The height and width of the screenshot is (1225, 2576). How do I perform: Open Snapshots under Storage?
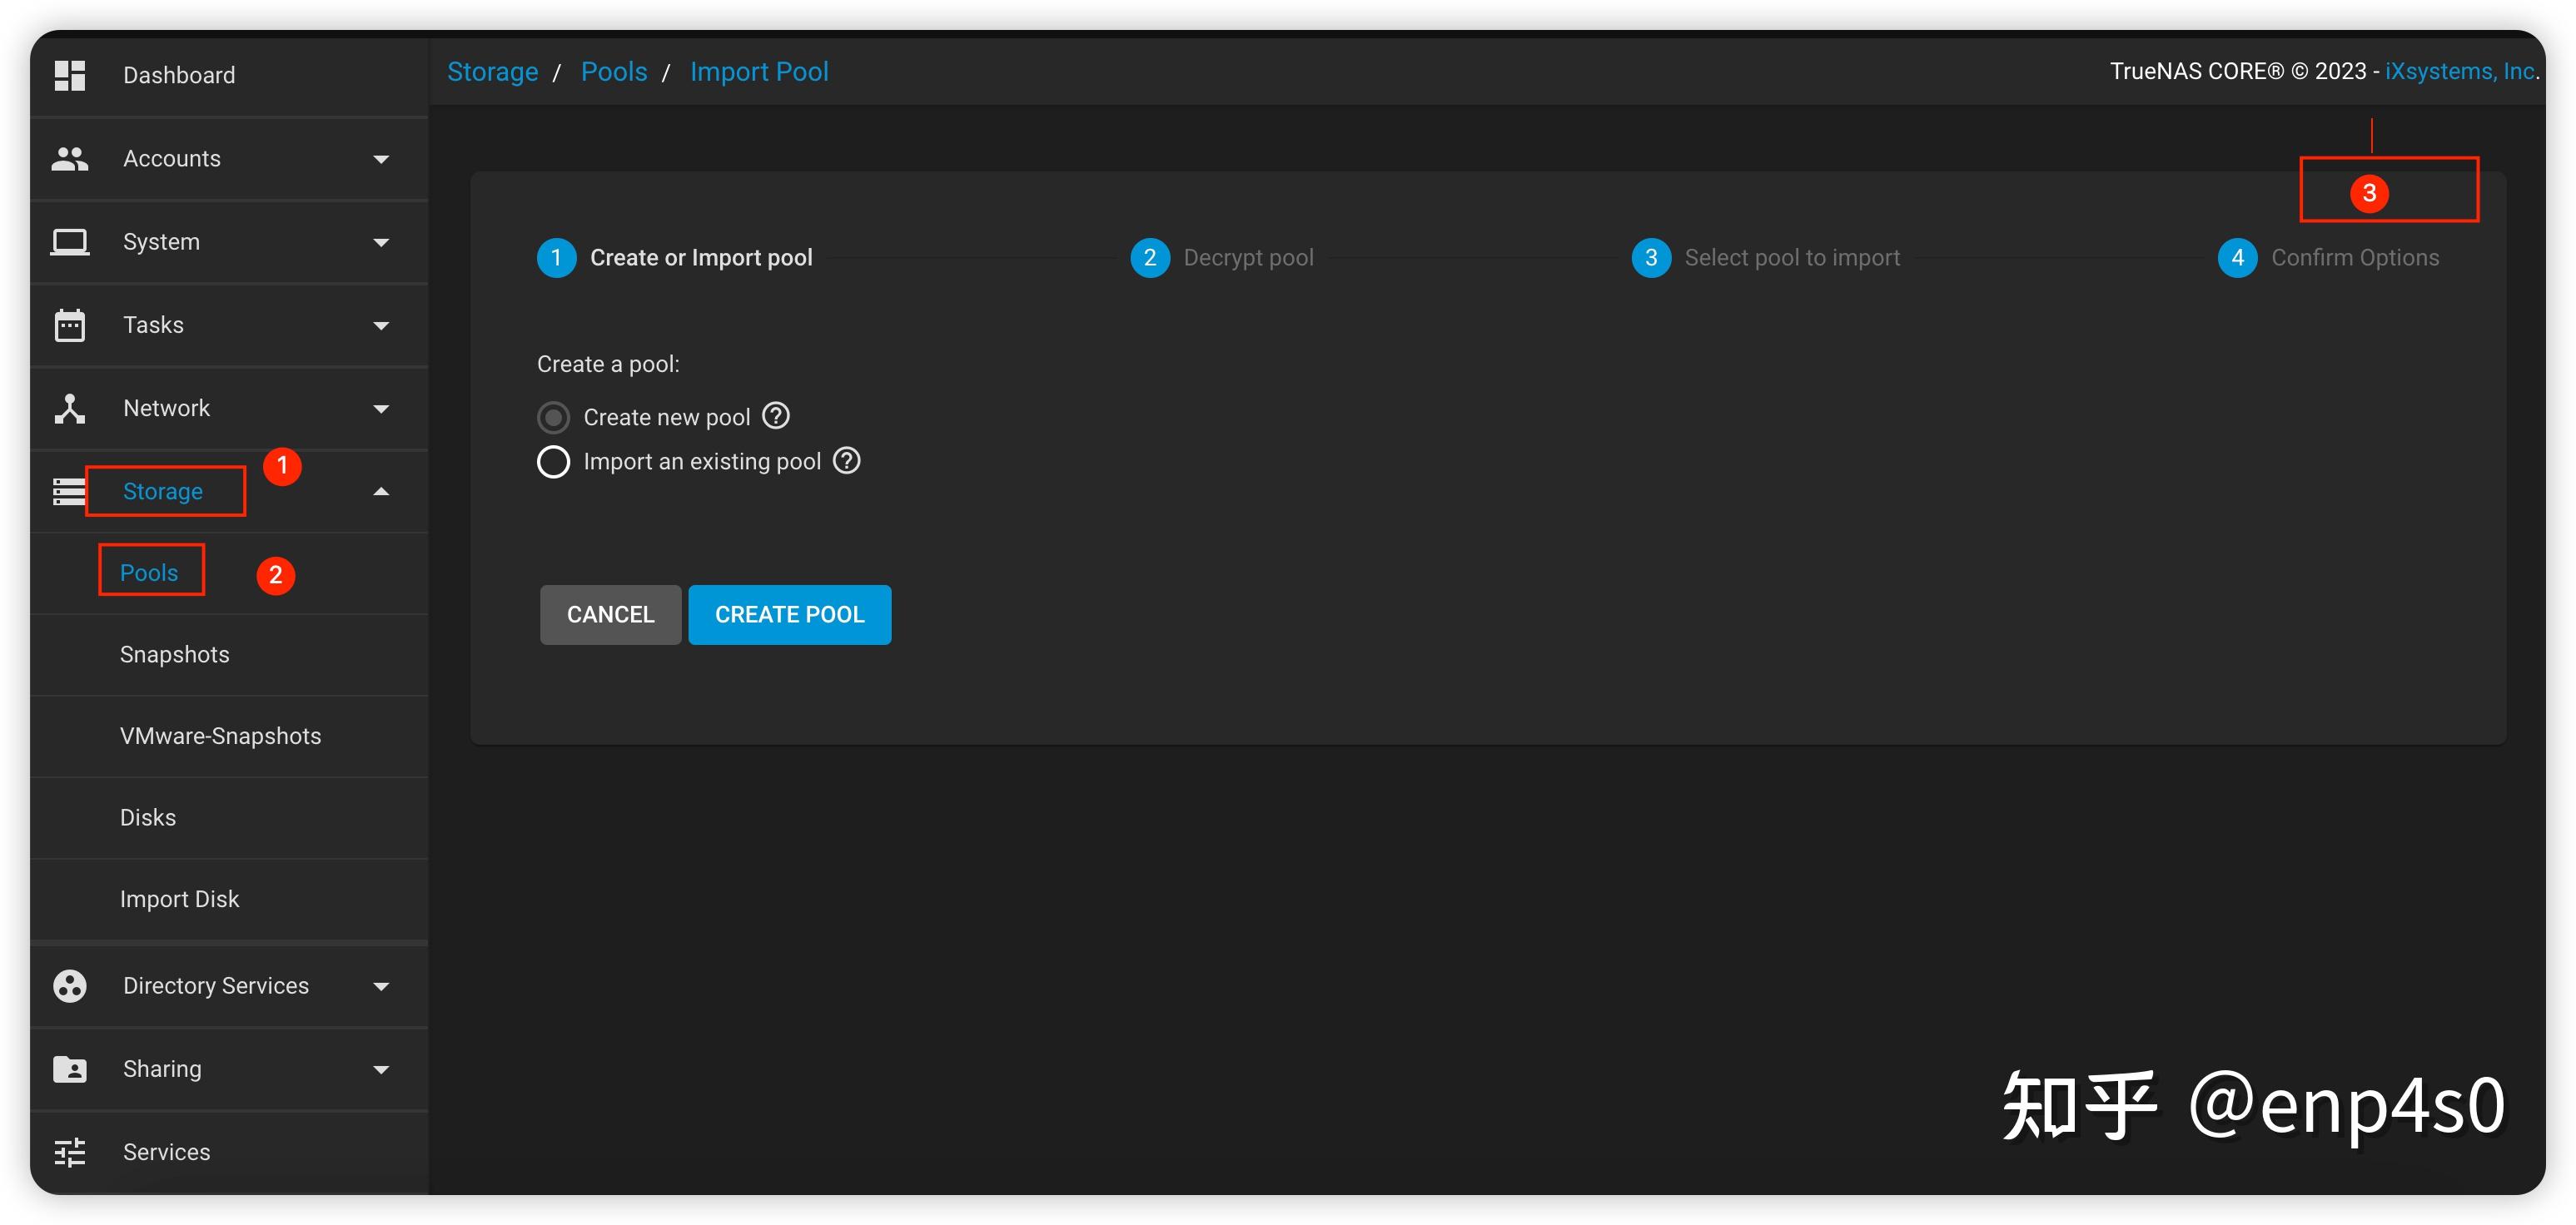(175, 654)
